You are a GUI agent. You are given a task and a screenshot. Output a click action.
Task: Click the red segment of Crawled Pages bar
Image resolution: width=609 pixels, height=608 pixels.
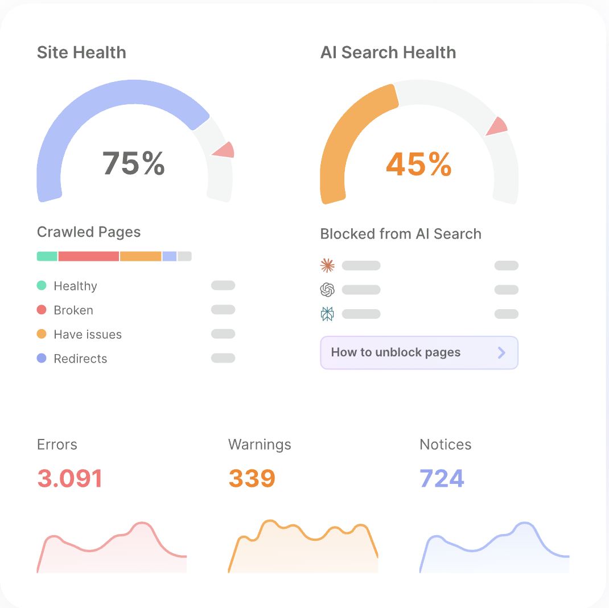click(x=89, y=256)
